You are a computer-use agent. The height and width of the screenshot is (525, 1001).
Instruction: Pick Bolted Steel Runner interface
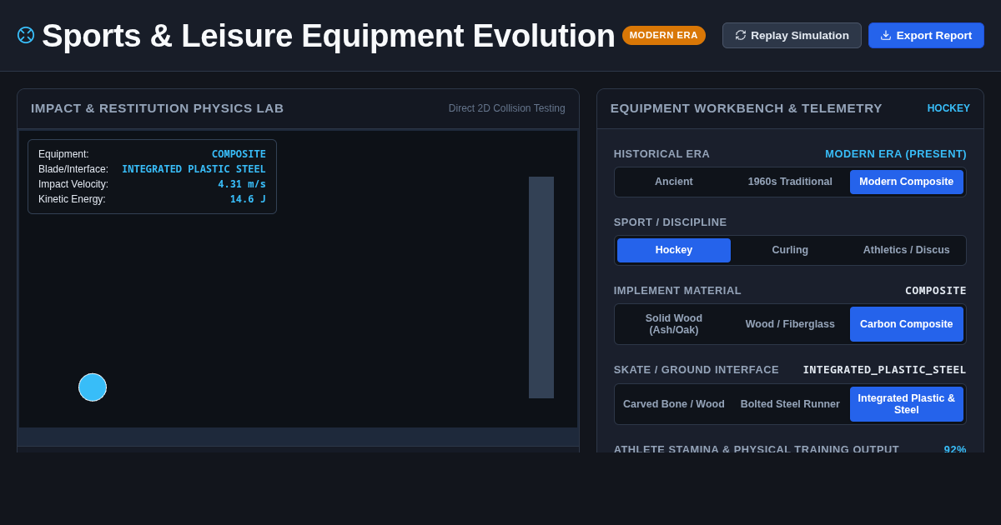point(790,404)
